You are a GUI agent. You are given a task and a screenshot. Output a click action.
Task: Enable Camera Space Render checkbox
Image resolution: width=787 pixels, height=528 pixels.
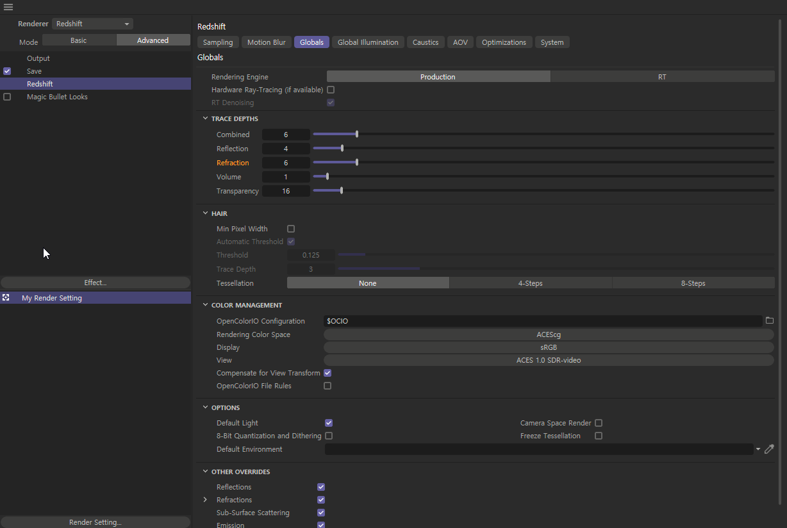tap(599, 423)
